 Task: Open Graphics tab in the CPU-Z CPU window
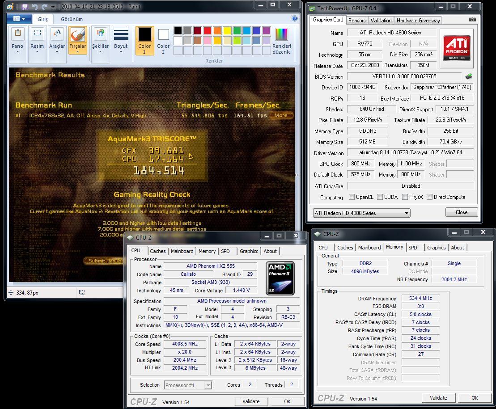point(249,251)
